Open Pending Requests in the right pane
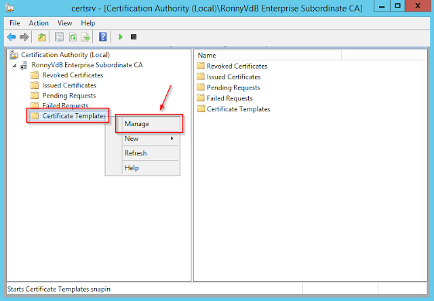Screen dimensions: 434x301 (x=233, y=87)
